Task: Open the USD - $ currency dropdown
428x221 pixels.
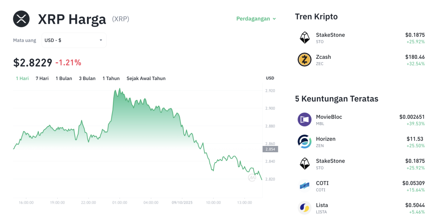Action: point(74,40)
